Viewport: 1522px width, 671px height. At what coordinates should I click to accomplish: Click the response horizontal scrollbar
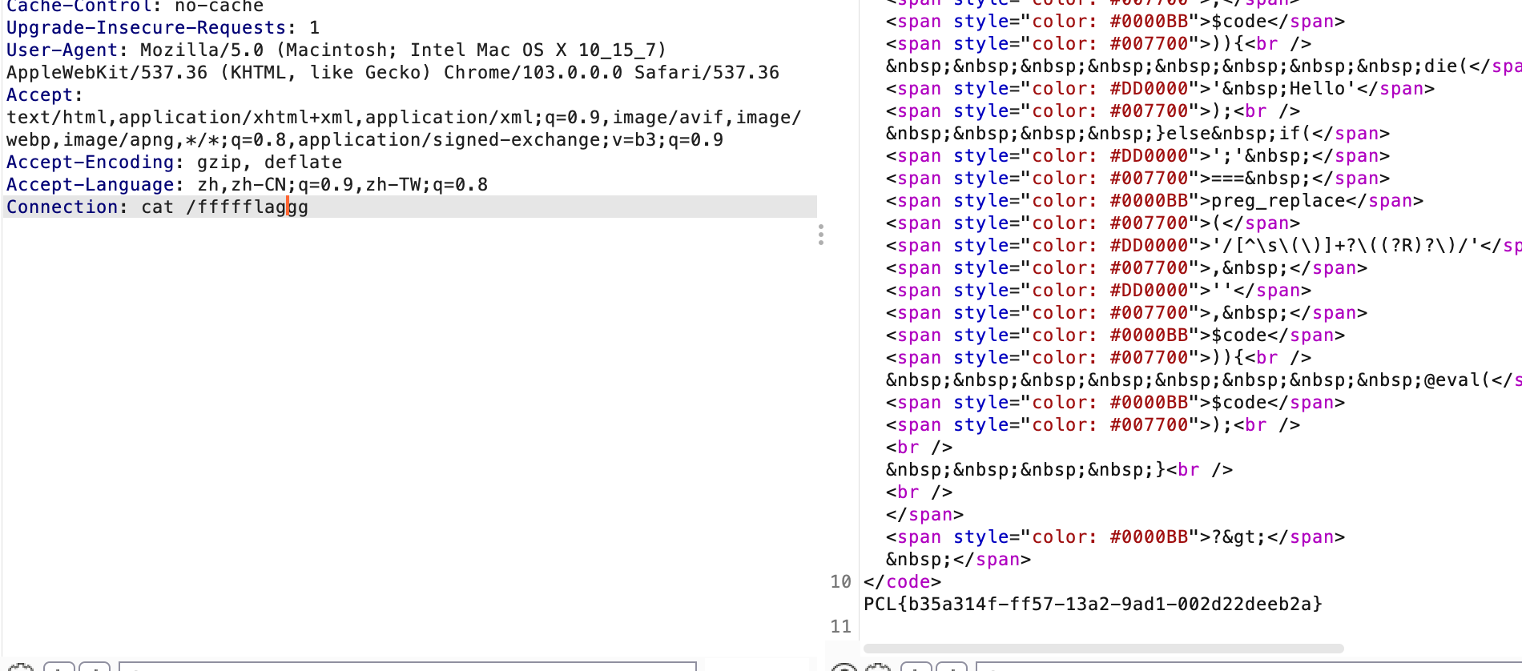point(1103,649)
